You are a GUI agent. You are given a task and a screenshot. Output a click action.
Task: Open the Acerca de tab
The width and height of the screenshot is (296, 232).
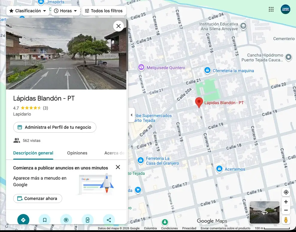(x=114, y=153)
